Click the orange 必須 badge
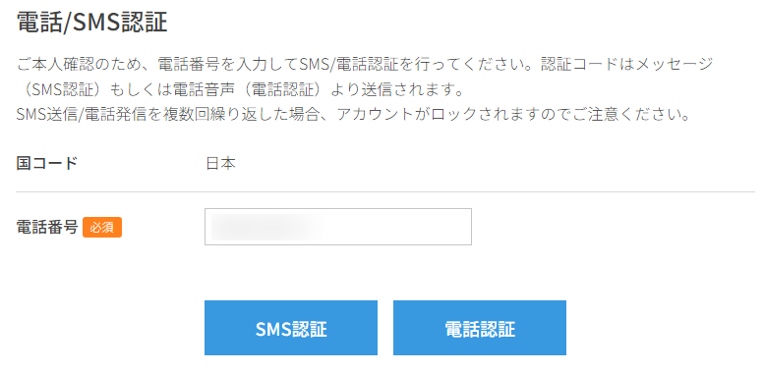 tap(102, 228)
